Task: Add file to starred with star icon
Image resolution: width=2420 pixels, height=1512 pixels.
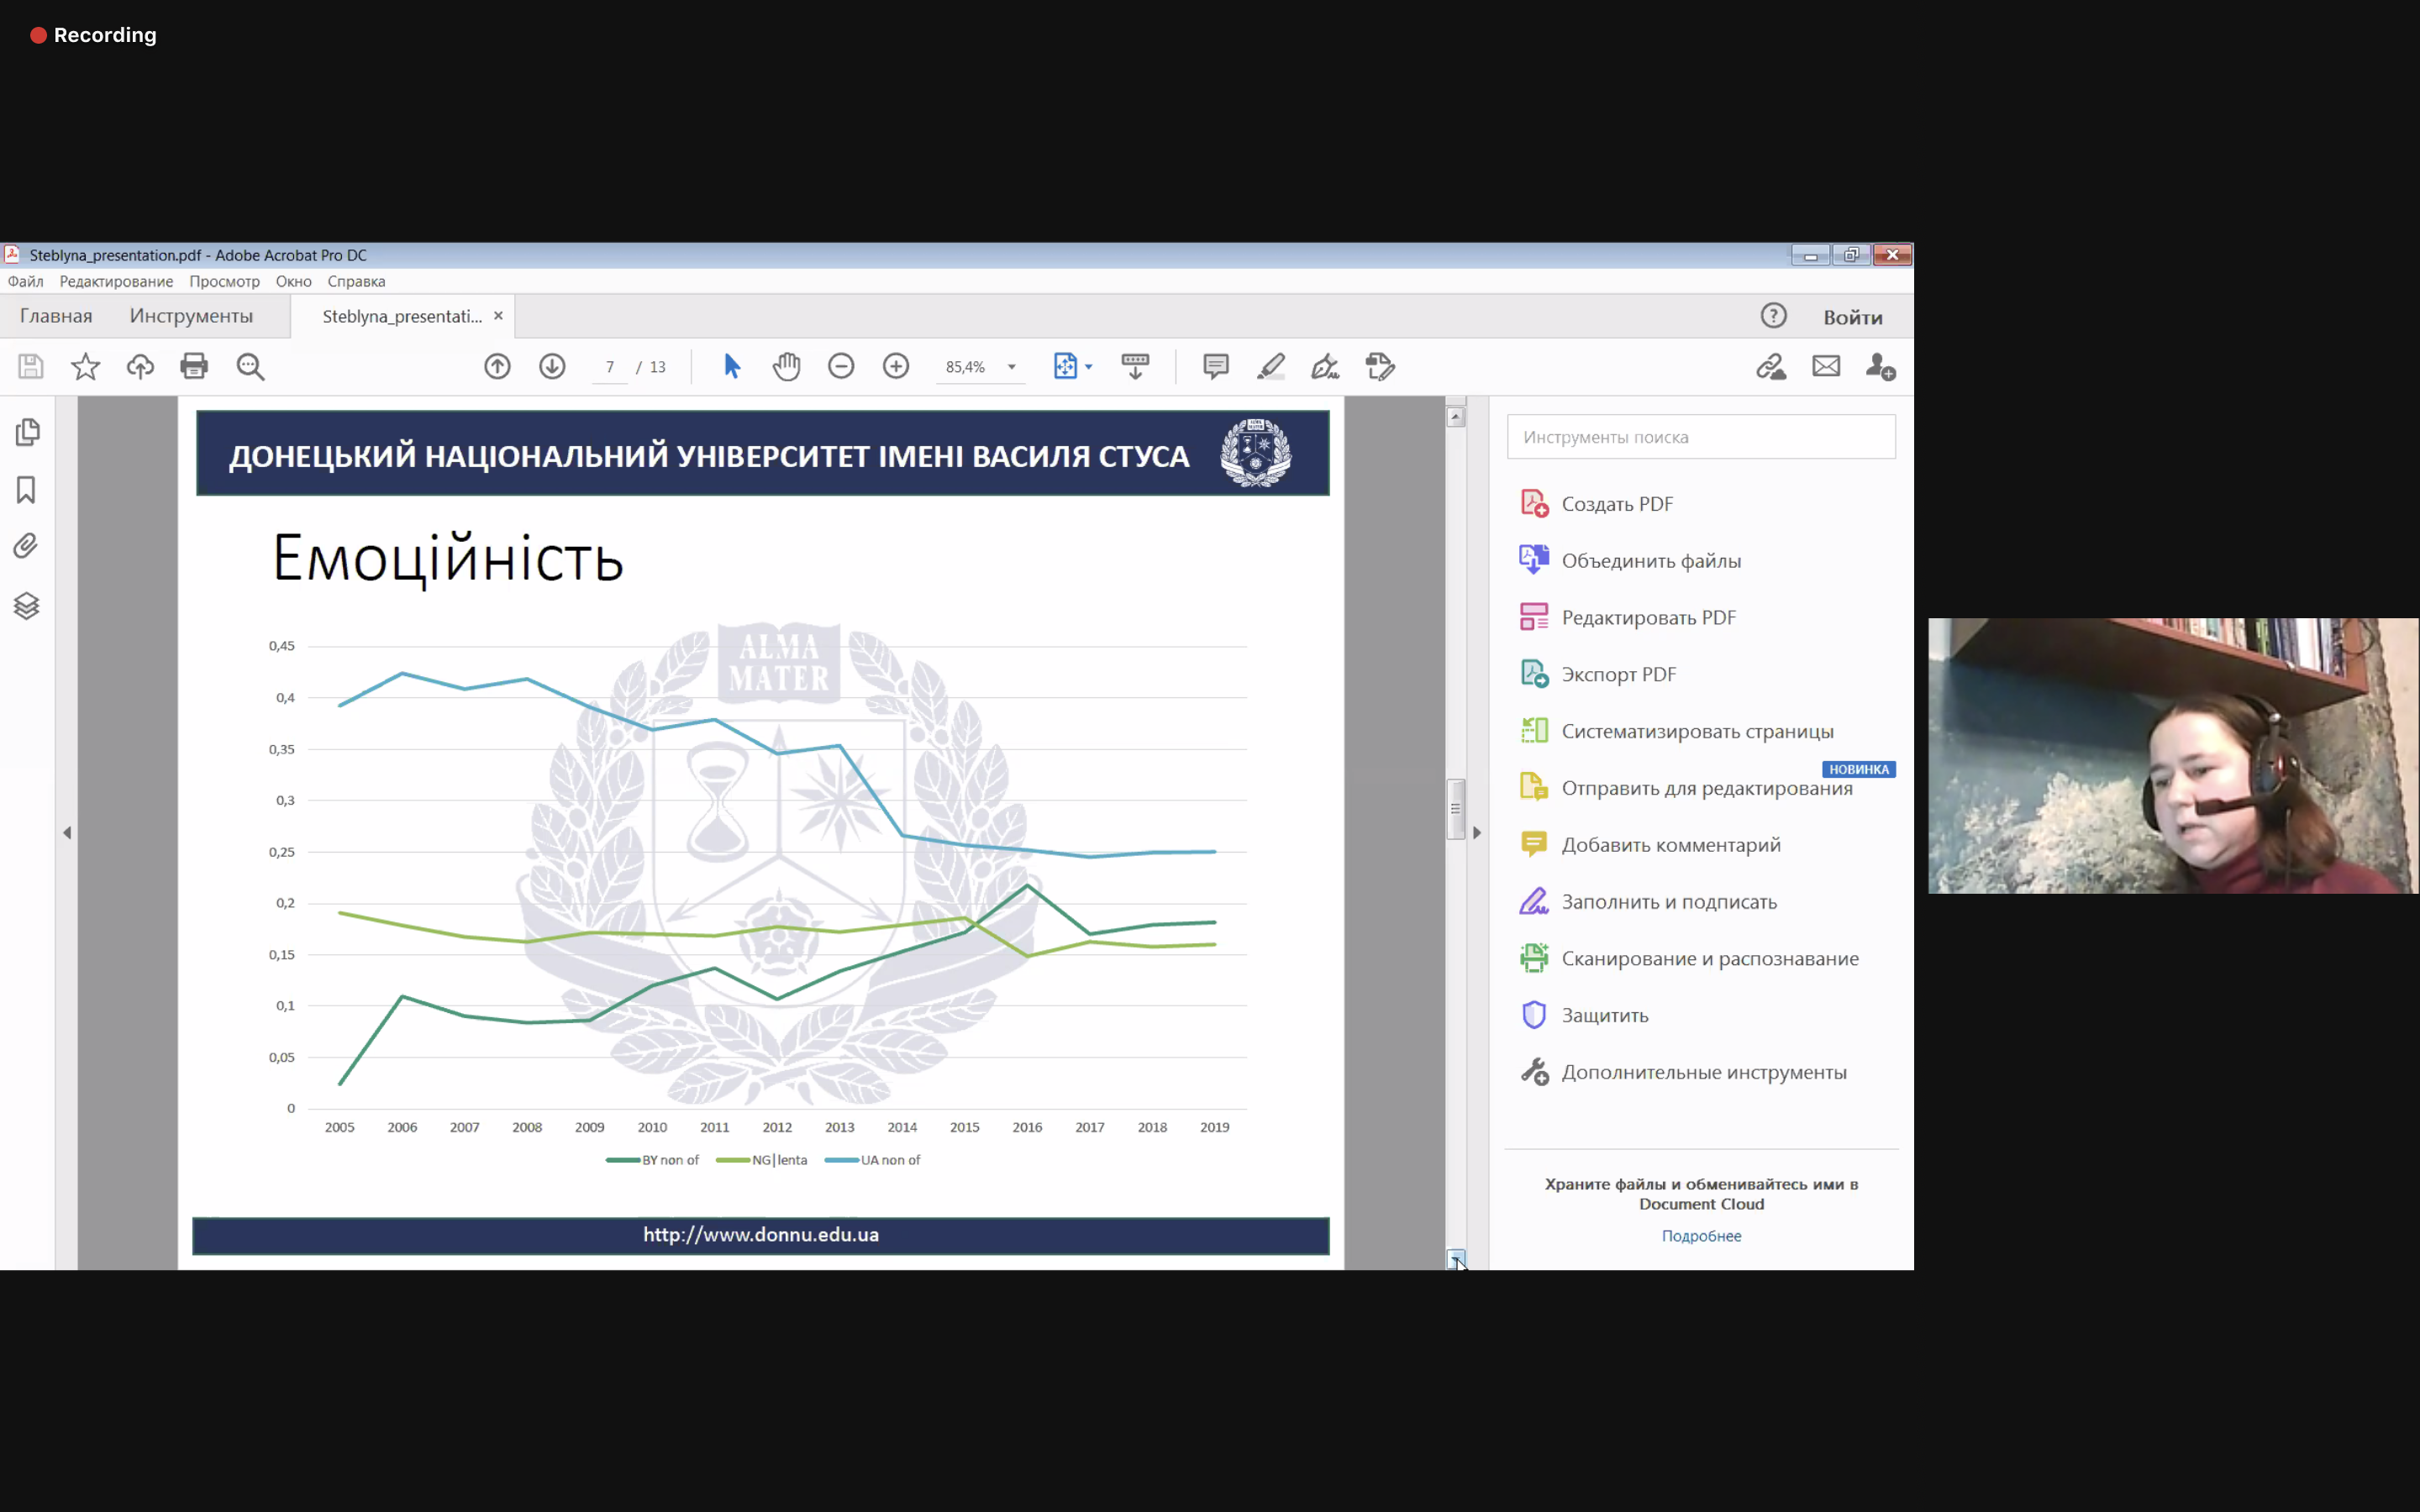Action: click(x=85, y=366)
